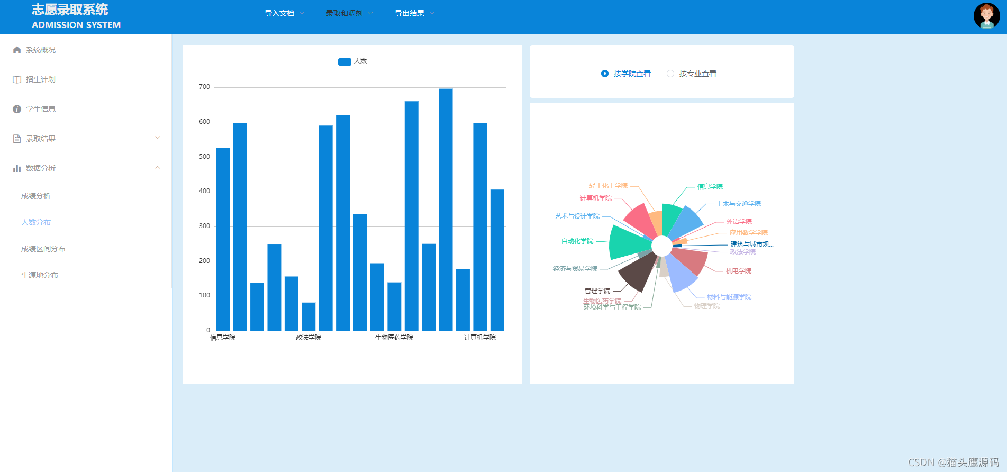Click the bar above 政法学院 label
1007x472 pixels.
point(309,316)
